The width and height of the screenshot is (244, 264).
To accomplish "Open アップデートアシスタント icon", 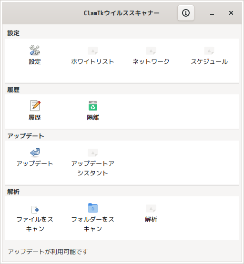I will (93, 152).
